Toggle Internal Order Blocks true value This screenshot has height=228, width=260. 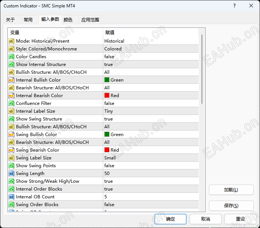[x=151, y=189]
